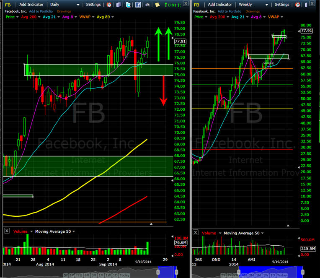Image resolution: width=320 pixels, height=278 pixels.
Task: Open the camera snapshot icon
Action: [147, 5]
